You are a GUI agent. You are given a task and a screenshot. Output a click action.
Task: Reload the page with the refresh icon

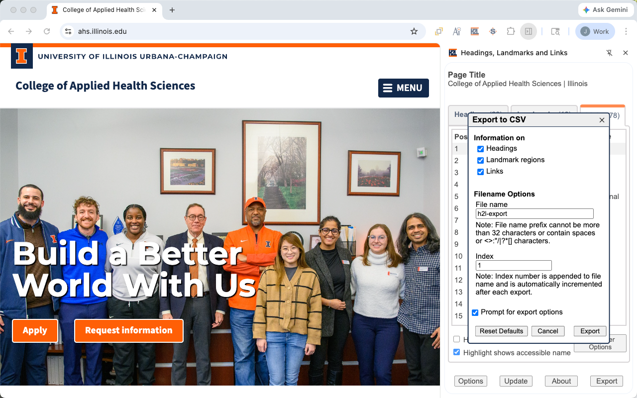(47, 31)
